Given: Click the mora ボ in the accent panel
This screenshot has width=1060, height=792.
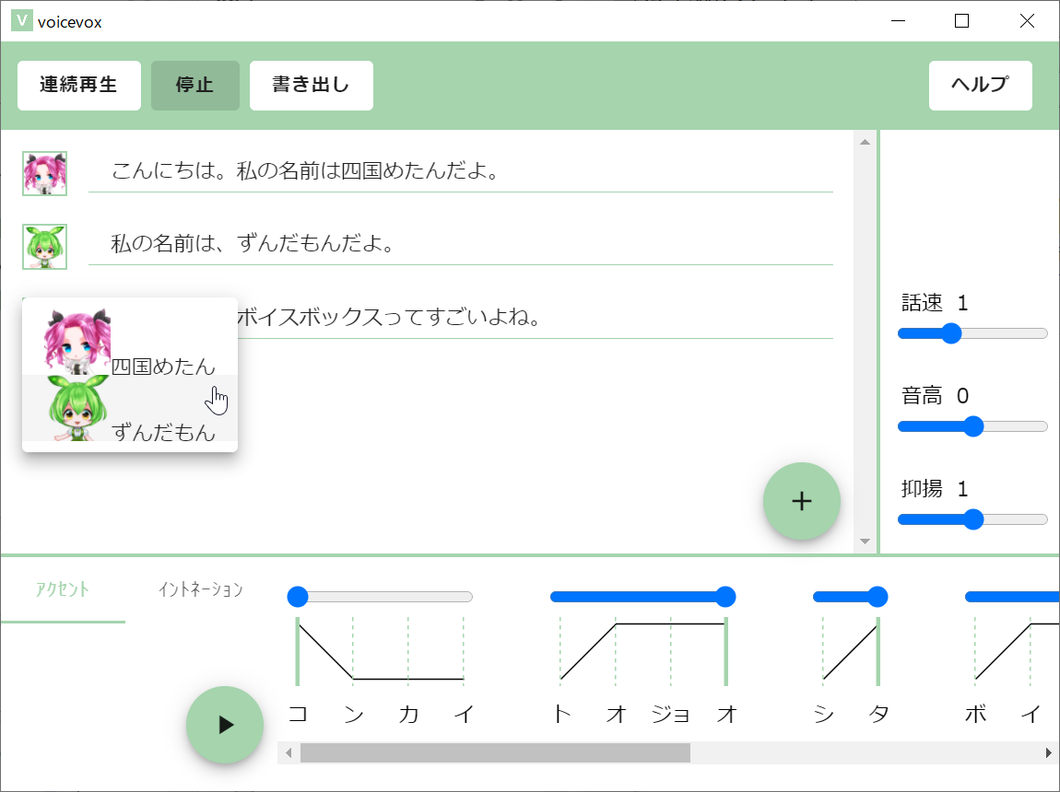Looking at the screenshot, I should point(975,714).
